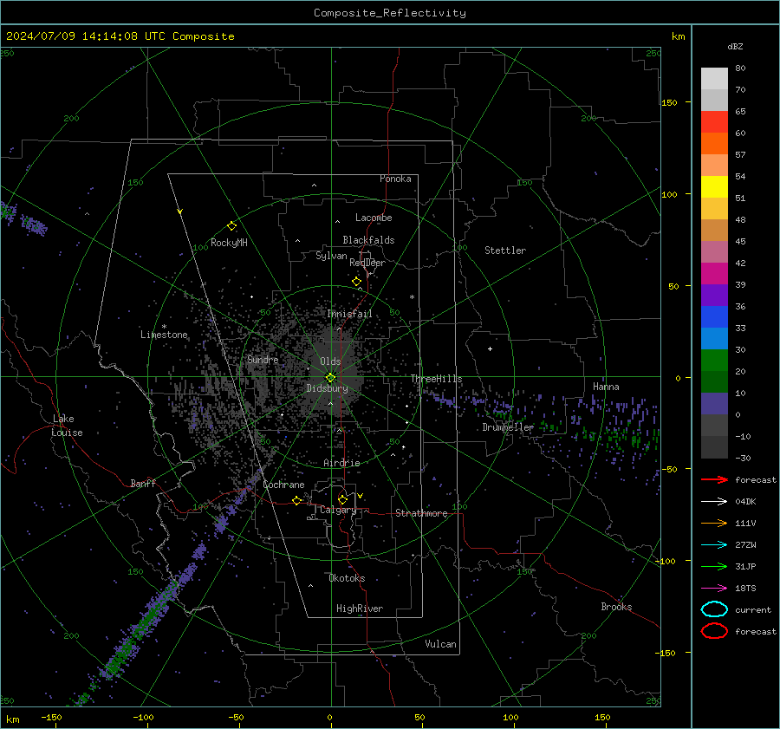Click the Drumheller town label
The height and width of the screenshot is (729, 780).
click(508, 427)
